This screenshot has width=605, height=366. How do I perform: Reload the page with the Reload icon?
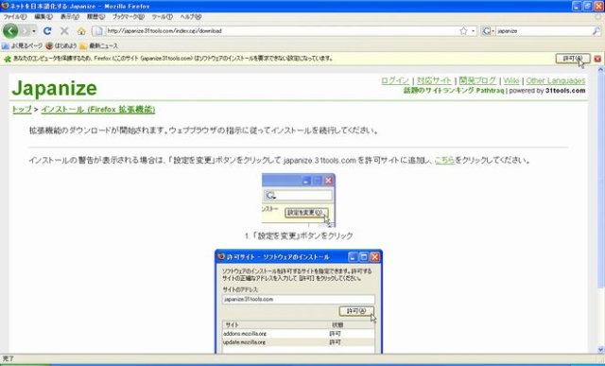[47, 31]
